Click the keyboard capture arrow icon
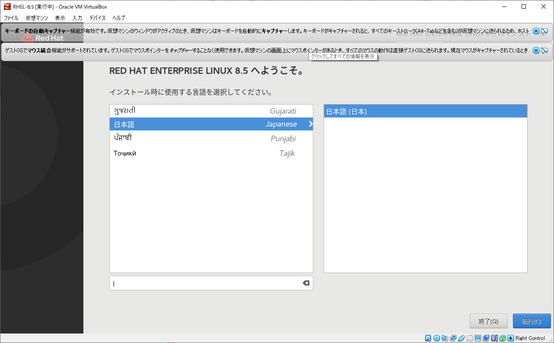This screenshot has width=554, height=343. pyautogui.click(x=510, y=338)
